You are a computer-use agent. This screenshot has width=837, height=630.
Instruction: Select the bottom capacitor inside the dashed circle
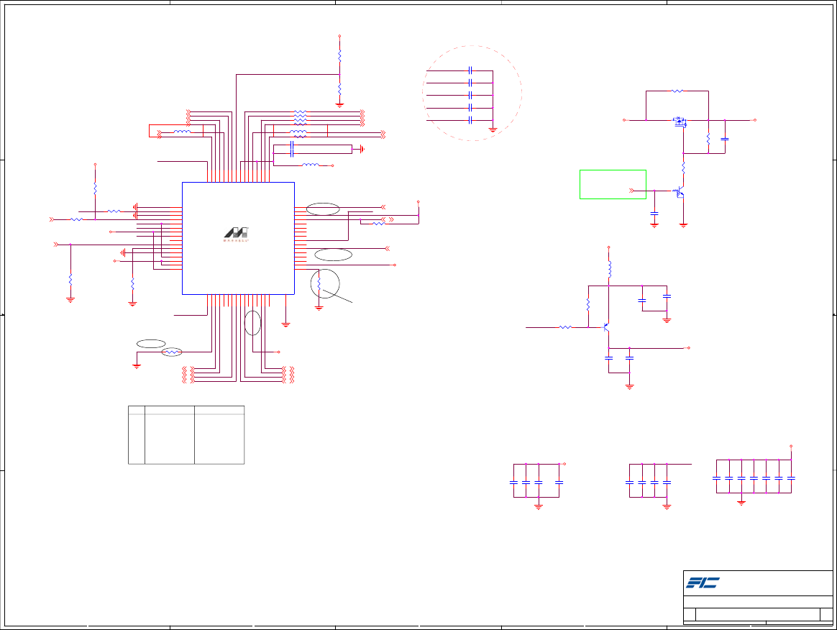click(470, 121)
